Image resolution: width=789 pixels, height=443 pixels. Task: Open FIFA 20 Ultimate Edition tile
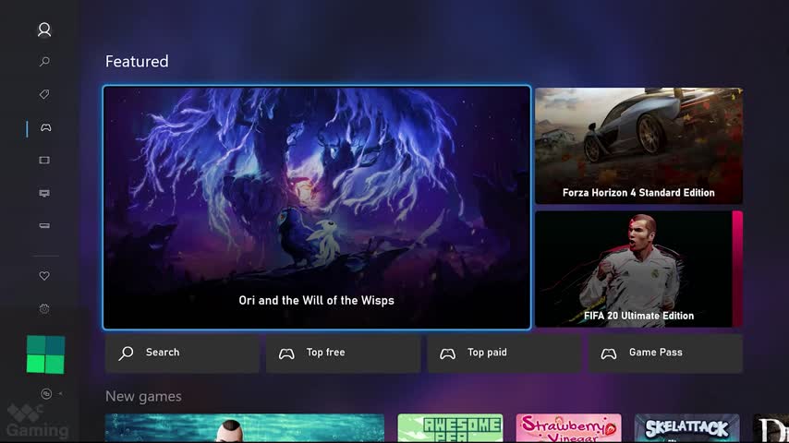click(x=638, y=269)
